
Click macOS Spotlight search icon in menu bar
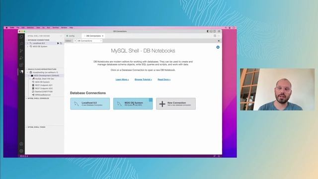tap(226, 28)
